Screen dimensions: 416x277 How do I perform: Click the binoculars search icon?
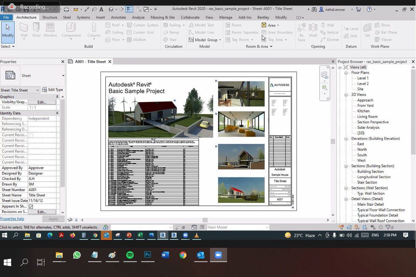tap(314, 9)
